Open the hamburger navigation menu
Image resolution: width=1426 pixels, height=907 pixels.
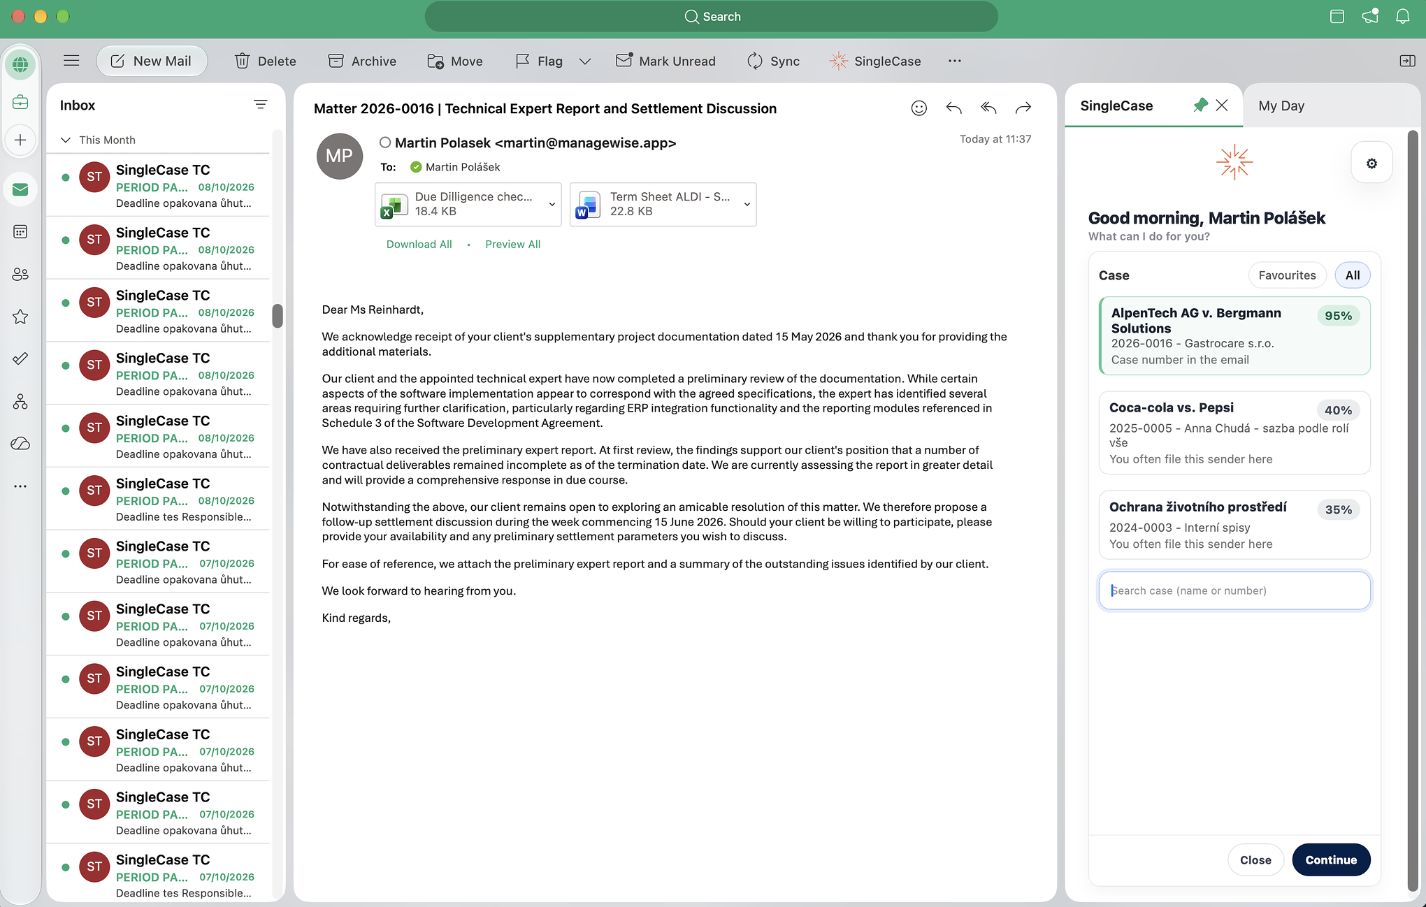tap(71, 61)
